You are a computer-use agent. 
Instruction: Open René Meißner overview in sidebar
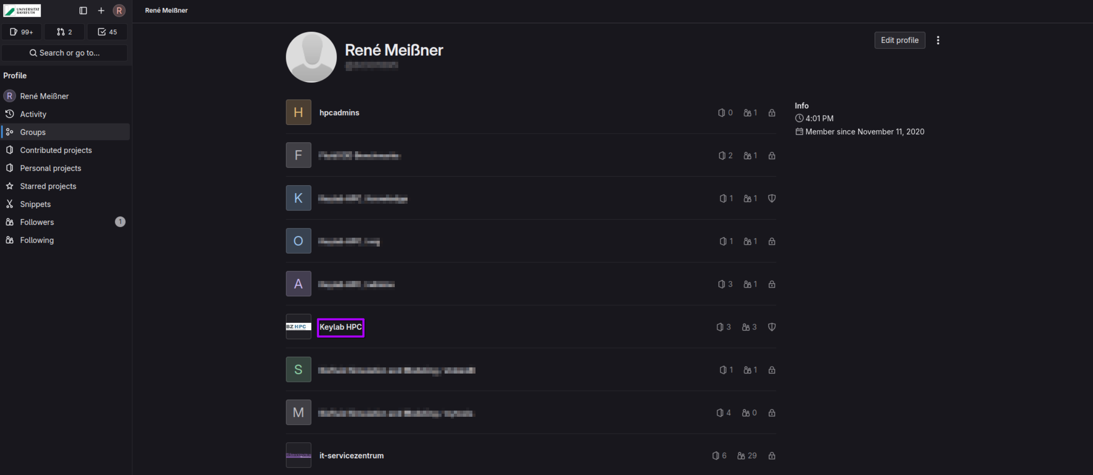pos(66,96)
